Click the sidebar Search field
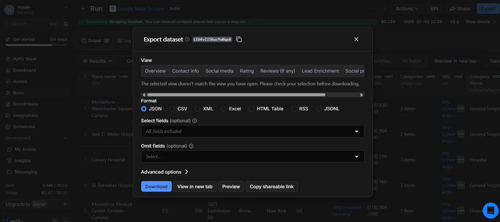 [x=31, y=24]
